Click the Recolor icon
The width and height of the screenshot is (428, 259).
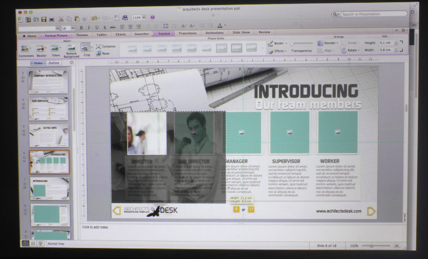tap(41, 48)
